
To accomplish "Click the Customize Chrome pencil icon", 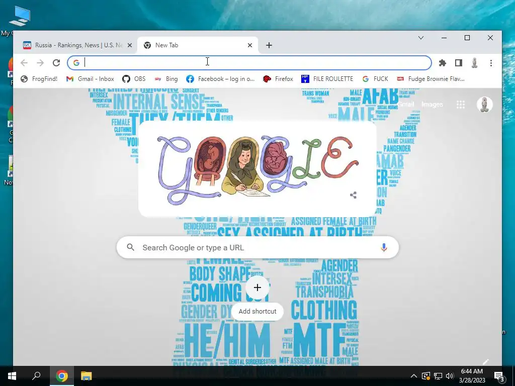I will [485, 362].
